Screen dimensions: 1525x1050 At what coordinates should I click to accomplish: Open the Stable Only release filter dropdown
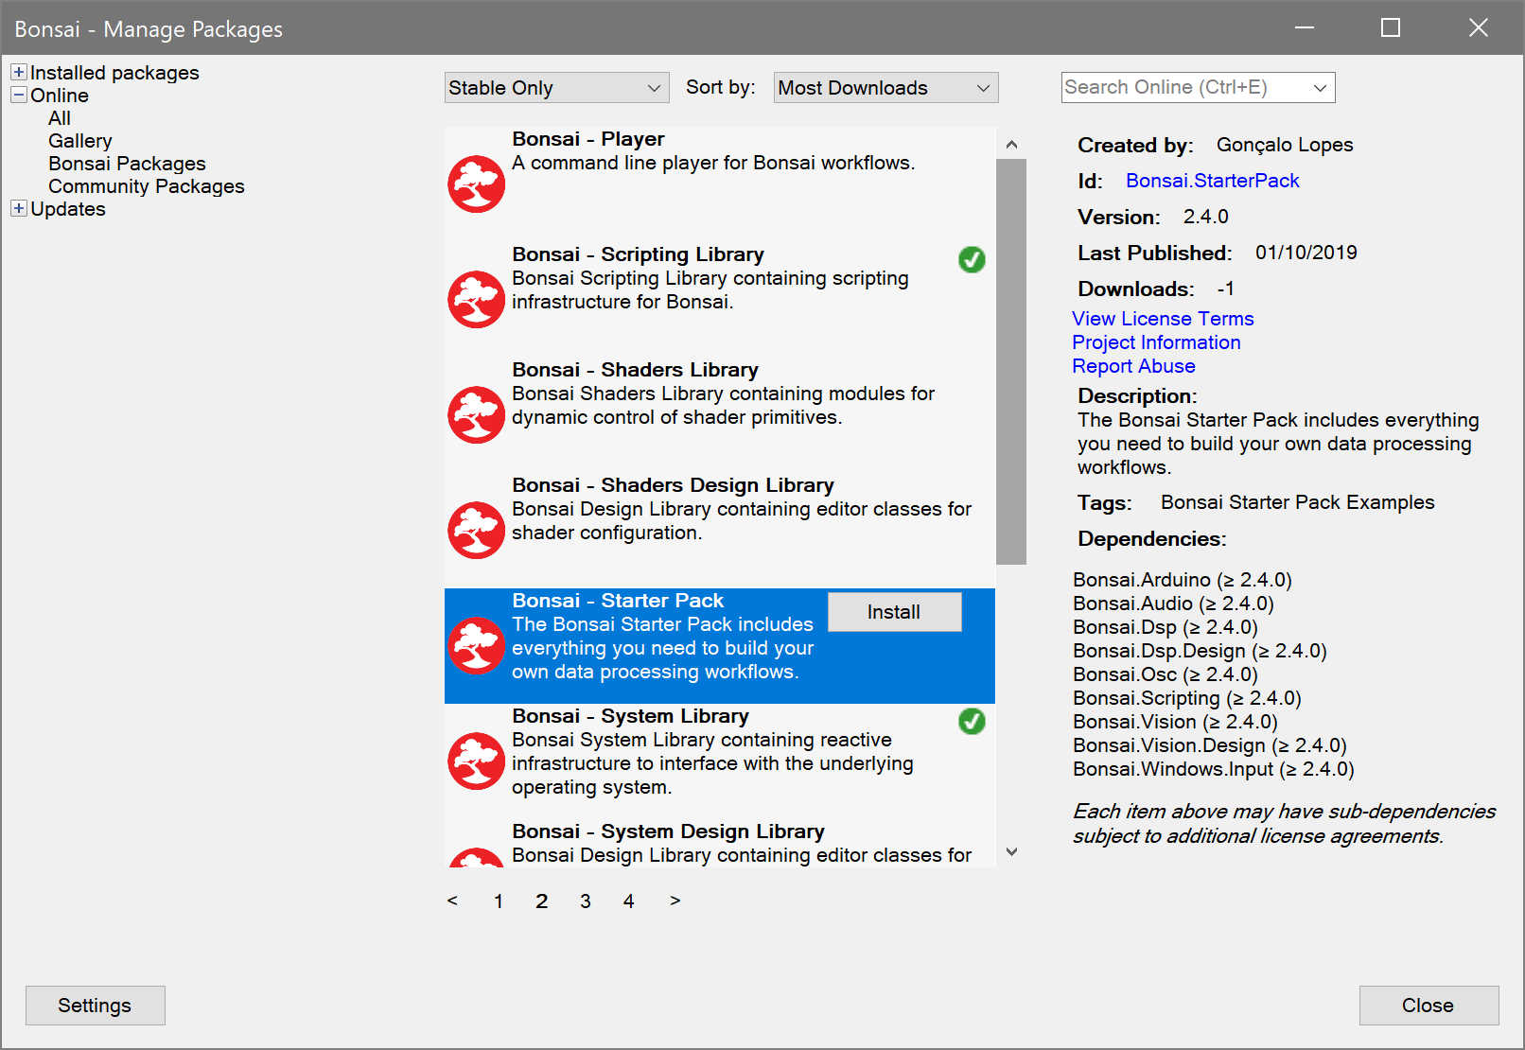[x=556, y=88]
